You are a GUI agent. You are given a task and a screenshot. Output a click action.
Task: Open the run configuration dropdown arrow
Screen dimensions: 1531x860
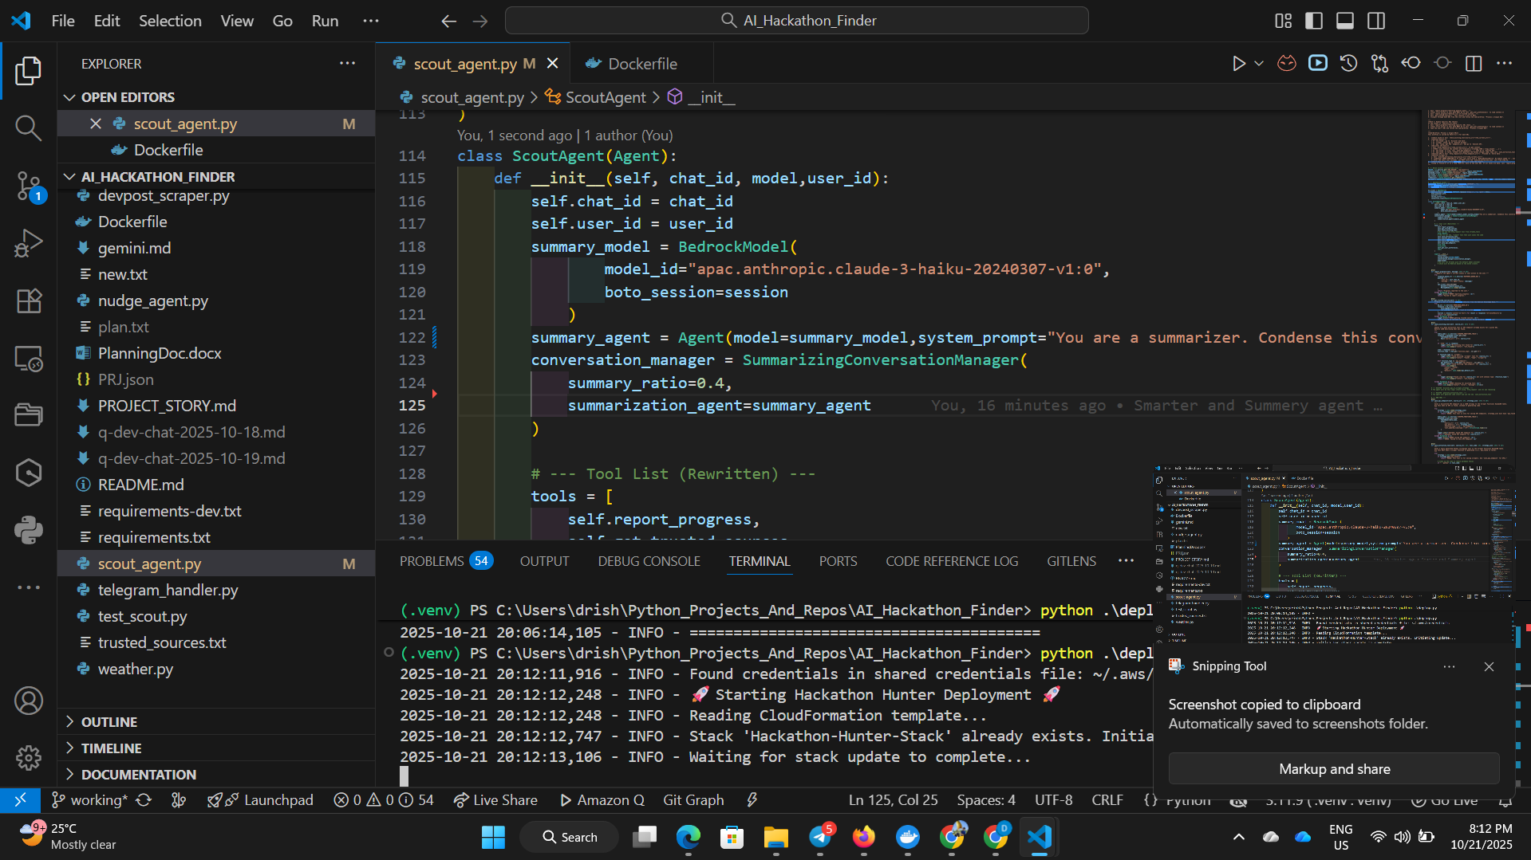tap(1258, 63)
